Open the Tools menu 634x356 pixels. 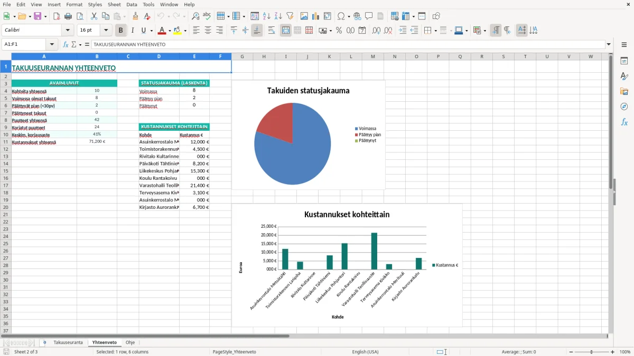(x=148, y=4)
